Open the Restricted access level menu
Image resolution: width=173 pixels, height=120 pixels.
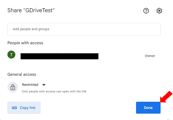[x=30, y=85]
